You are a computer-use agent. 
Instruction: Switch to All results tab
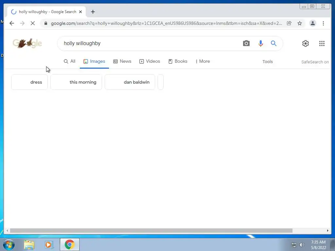point(69,61)
